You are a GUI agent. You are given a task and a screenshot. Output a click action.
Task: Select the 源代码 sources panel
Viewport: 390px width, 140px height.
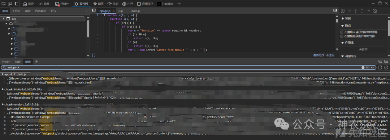81,4
